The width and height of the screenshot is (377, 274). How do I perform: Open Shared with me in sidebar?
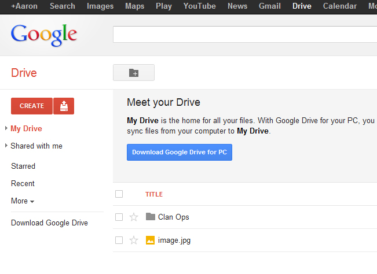36,146
